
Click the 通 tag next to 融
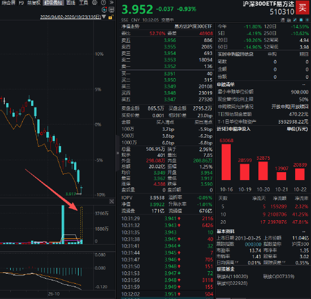[282, 20]
